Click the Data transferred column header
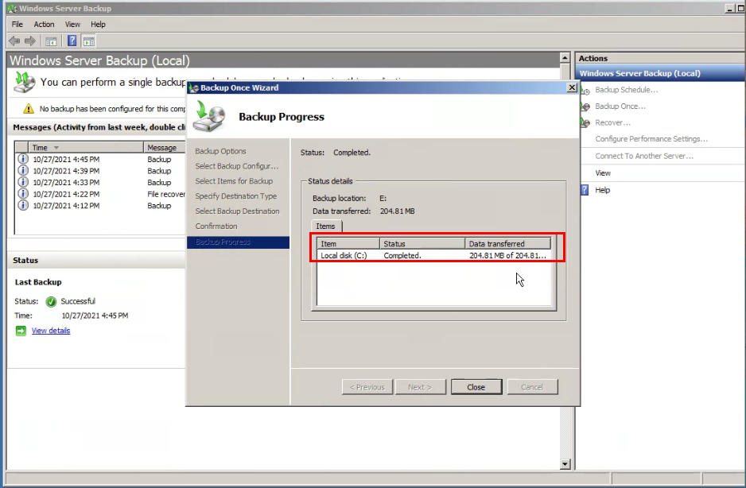Viewport: 746px width, 488px height. (508, 243)
